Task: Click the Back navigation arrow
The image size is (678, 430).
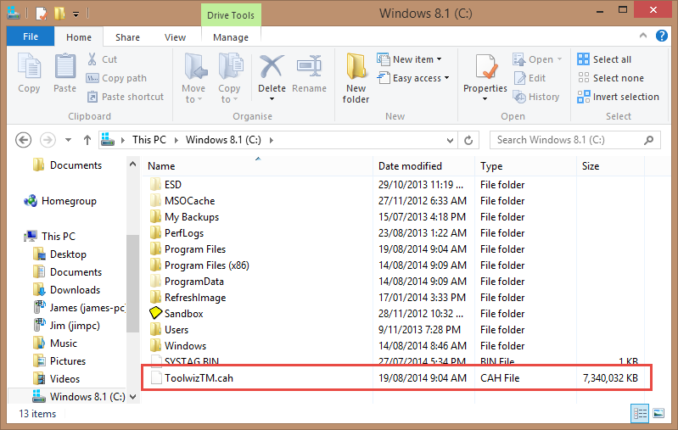Action: click(x=24, y=140)
